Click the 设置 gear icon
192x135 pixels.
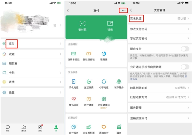pyautogui.click(x=4, y=92)
